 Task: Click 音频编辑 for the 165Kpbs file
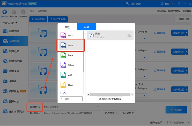[x=159, y=52]
